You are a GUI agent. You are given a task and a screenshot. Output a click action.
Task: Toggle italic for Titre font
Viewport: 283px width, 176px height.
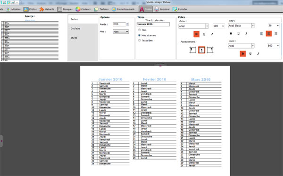[x=246, y=34]
